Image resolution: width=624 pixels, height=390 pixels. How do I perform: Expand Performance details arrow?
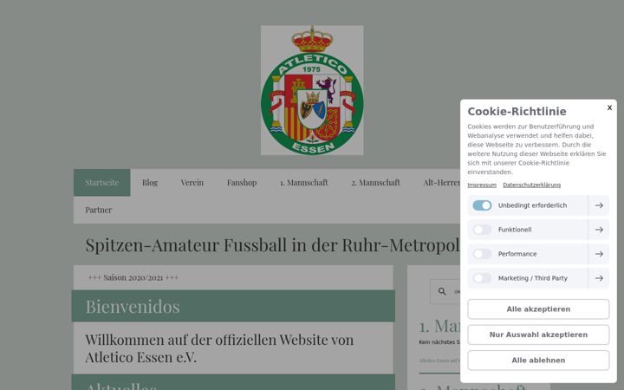(x=599, y=254)
